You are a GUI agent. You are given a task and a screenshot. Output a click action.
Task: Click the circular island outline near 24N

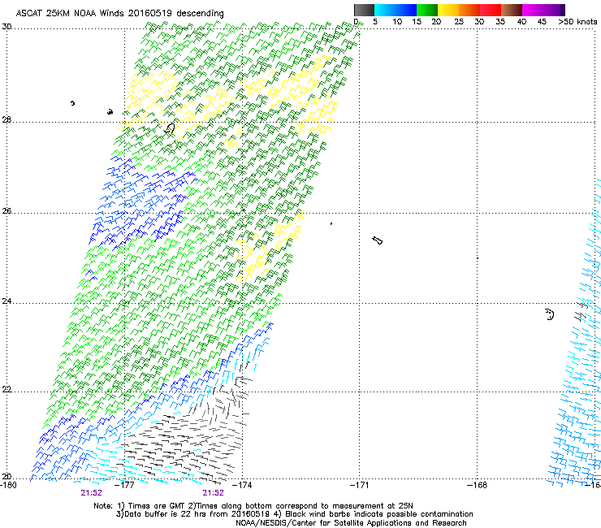pyautogui.click(x=550, y=314)
